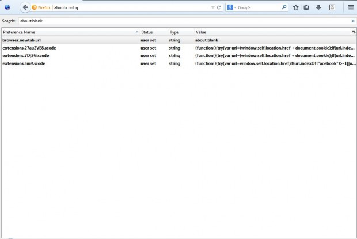
Task: Select extensions.7Dj2G.scode row
Action: click(x=179, y=55)
